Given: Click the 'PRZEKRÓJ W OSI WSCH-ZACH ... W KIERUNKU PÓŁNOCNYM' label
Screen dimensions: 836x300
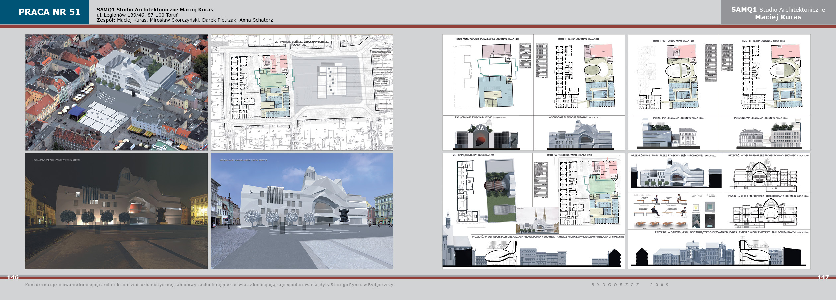Looking at the screenshot, I should click(548, 237).
